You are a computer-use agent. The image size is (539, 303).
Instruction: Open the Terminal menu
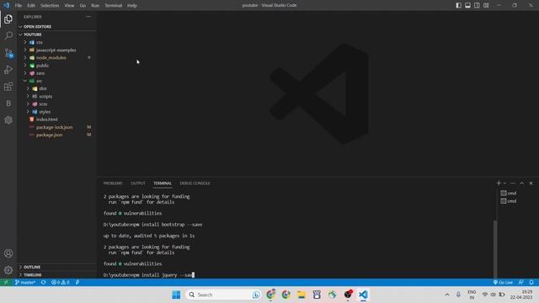tap(114, 6)
